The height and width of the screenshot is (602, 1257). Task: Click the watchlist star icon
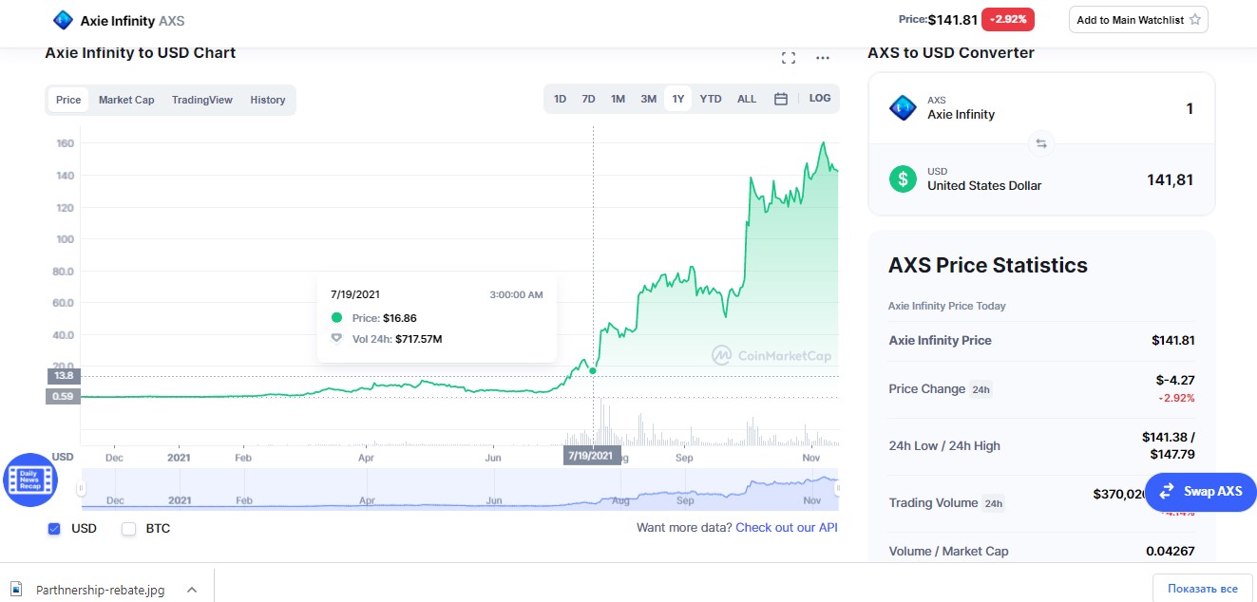(1195, 20)
